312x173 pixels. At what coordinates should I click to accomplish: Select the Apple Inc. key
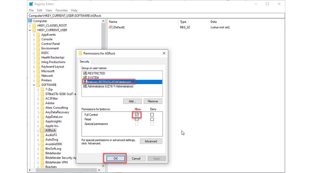52,126
